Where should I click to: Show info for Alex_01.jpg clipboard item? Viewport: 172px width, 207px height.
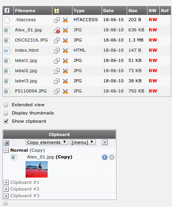(x=105, y=157)
